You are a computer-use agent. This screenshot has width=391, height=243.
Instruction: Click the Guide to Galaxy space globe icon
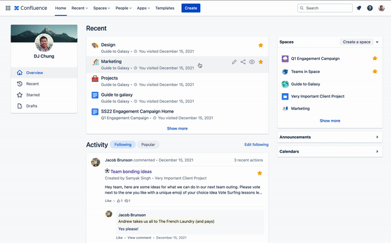click(285, 84)
